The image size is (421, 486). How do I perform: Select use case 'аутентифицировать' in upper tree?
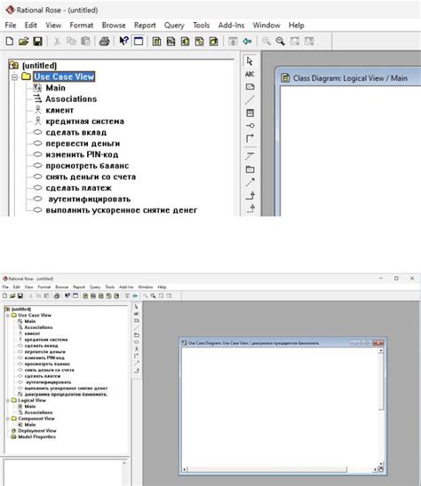(x=90, y=200)
